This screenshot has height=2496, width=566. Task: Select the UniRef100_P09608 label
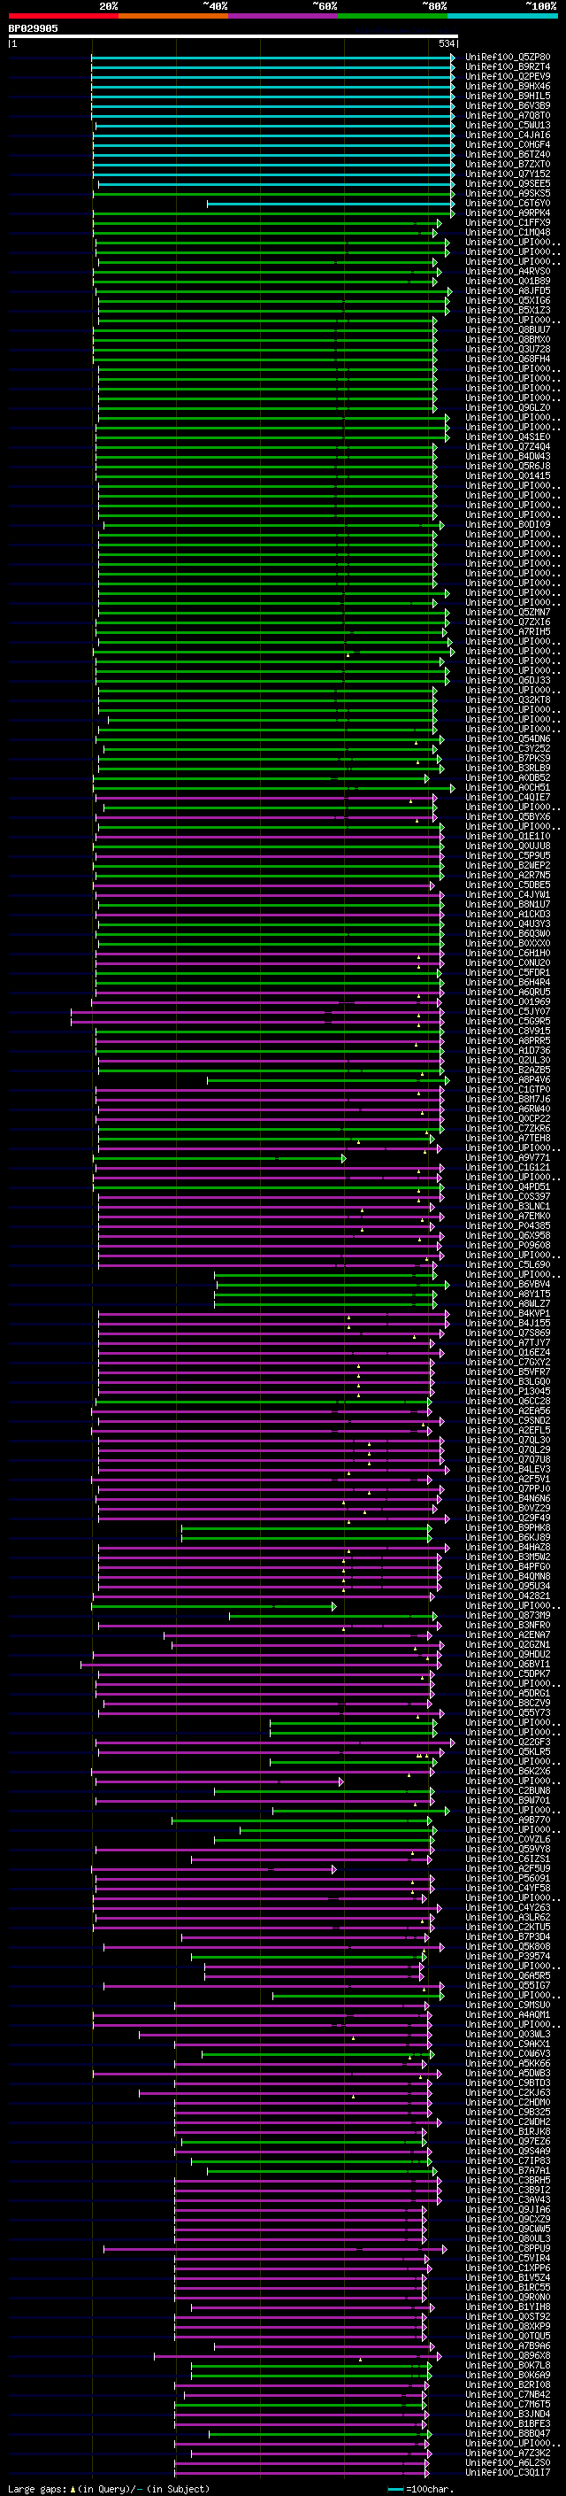tap(508, 1245)
